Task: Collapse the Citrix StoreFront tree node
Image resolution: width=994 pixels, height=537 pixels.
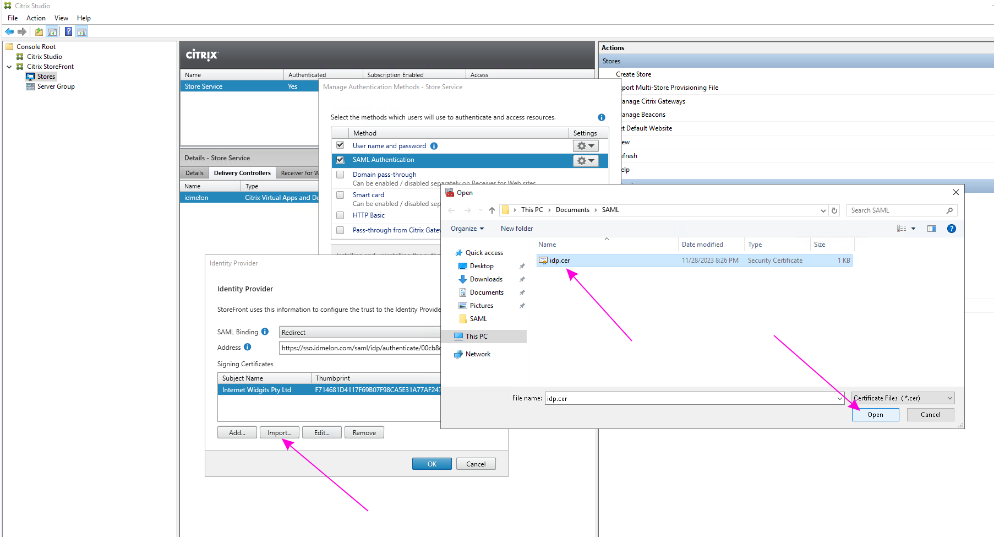Action: tap(9, 67)
